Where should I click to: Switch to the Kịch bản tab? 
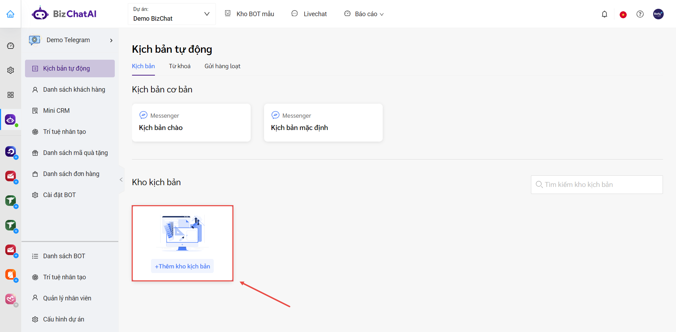(143, 66)
